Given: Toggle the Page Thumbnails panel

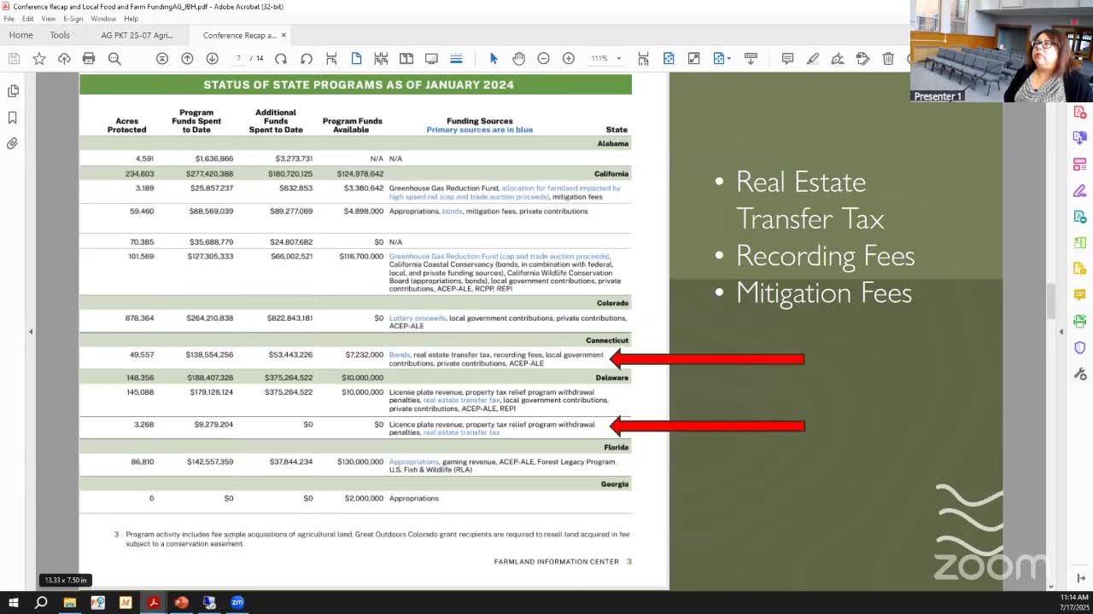Looking at the screenshot, I should [13, 91].
